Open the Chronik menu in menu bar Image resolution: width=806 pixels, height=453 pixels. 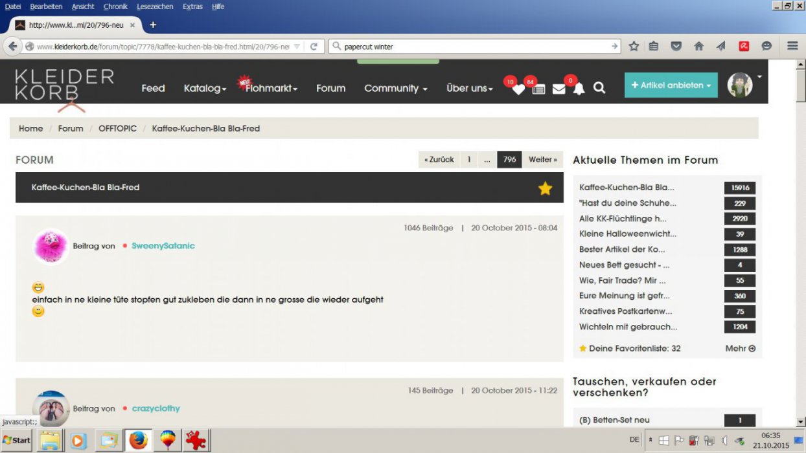click(x=115, y=6)
